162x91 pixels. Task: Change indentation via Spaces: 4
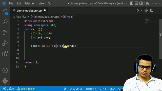[91, 89]
